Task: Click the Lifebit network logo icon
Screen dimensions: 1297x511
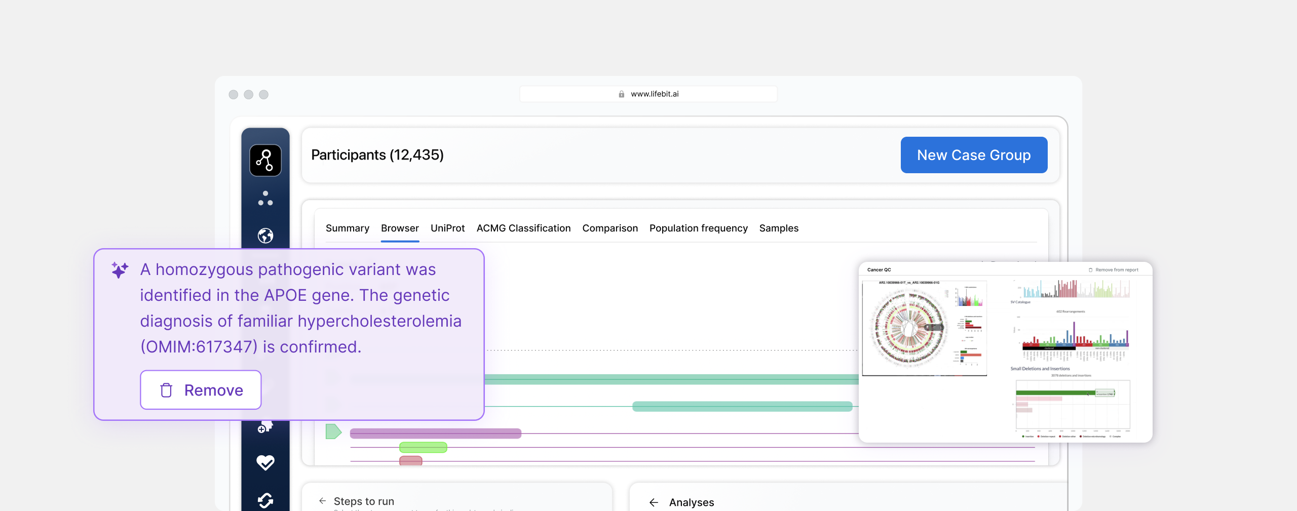Action: pos(265,160)
